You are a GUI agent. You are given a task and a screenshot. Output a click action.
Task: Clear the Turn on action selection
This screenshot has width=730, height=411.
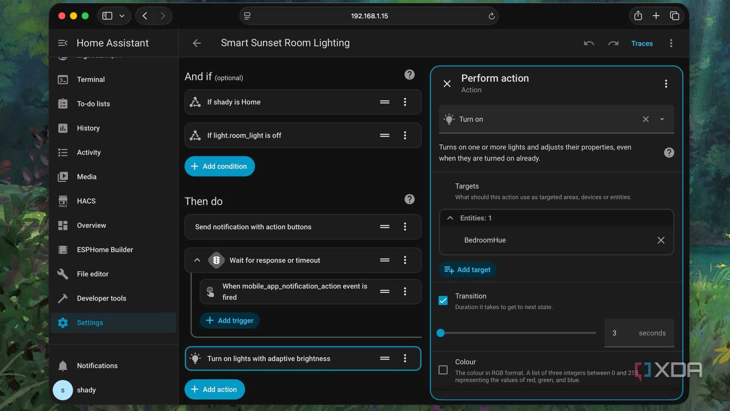click(x=646, y=119)
